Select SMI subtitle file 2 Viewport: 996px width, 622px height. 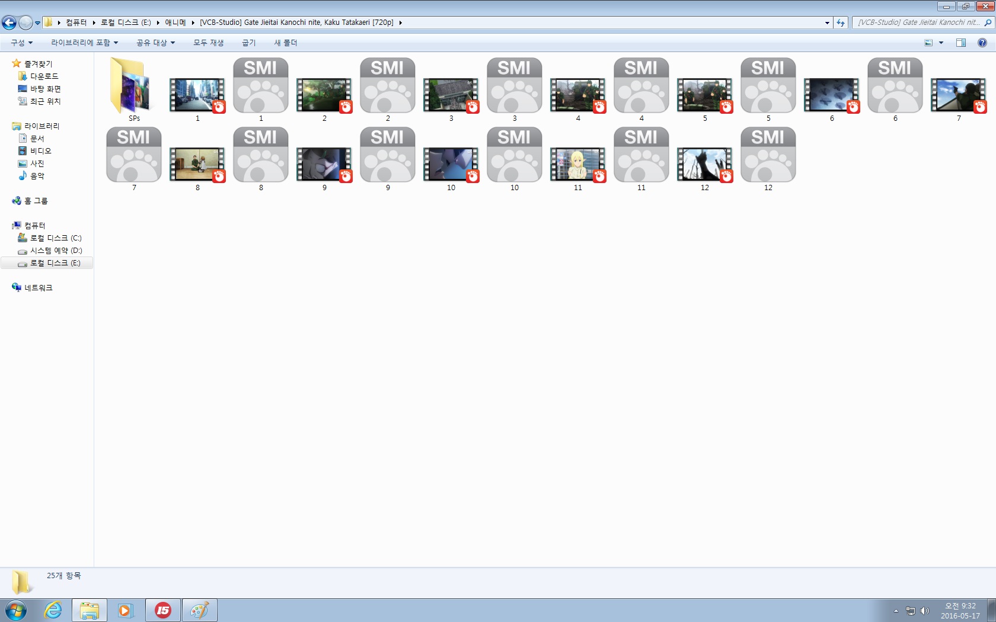[x=388, y=85]
